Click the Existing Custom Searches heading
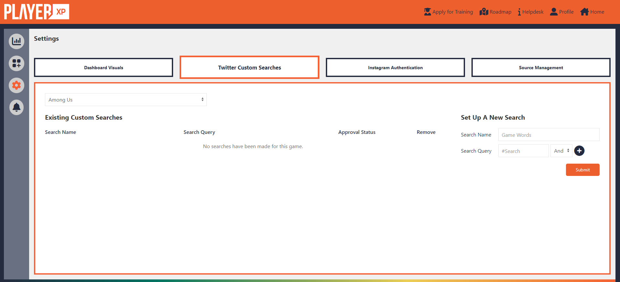620x282 pixels. 83,117
